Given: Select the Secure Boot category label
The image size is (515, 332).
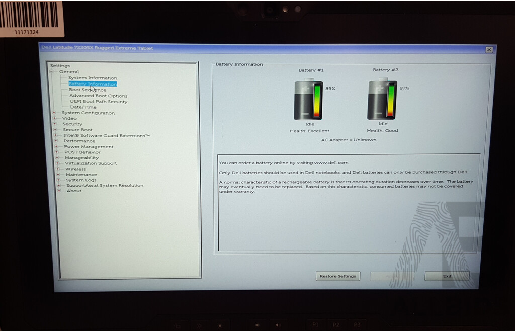Looking at the screenshot, I should (77, 130).
